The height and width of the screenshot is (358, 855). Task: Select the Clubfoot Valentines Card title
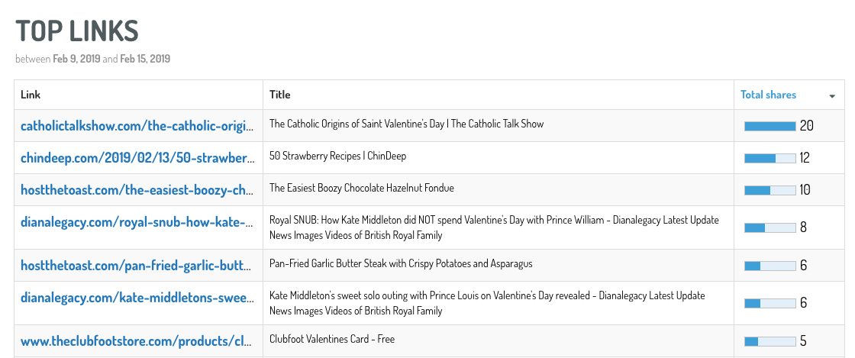[331, 339]
